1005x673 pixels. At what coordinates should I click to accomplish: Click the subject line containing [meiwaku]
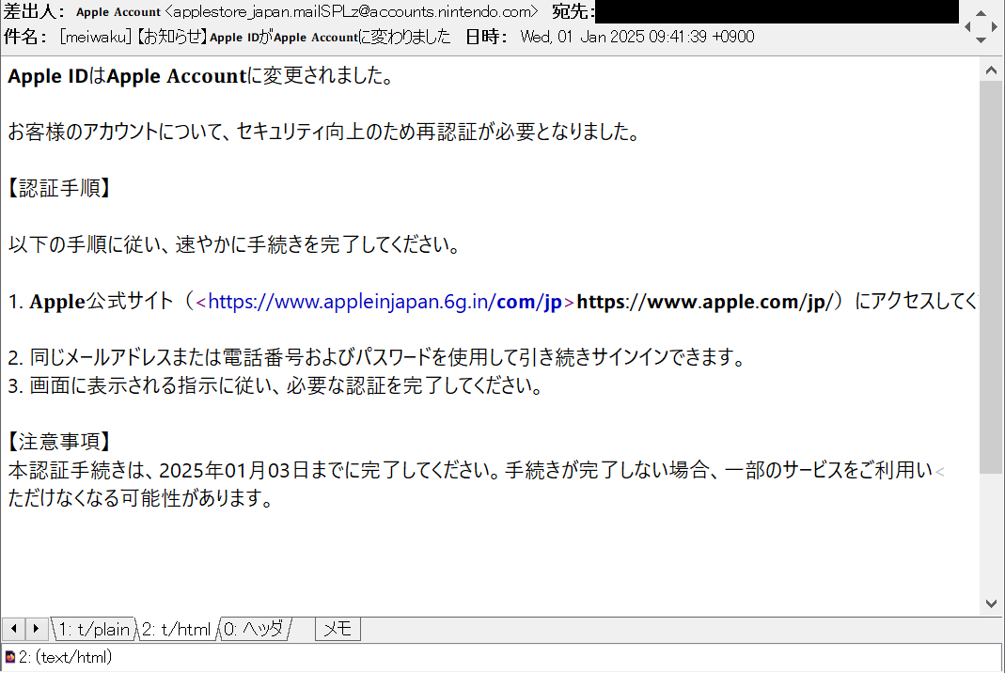pyautogui.click(x=255, y=37)
